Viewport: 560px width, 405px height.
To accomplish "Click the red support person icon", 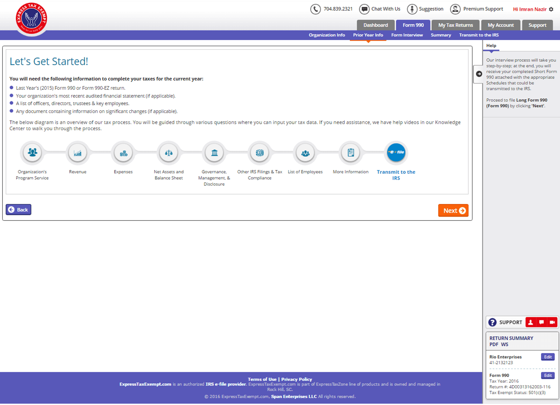I will (531, 322).
